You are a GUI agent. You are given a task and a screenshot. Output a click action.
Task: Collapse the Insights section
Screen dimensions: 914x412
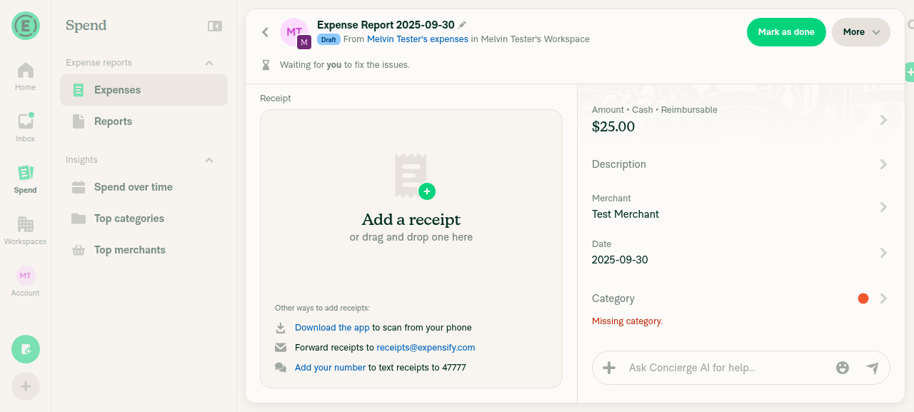coord(209,160)
